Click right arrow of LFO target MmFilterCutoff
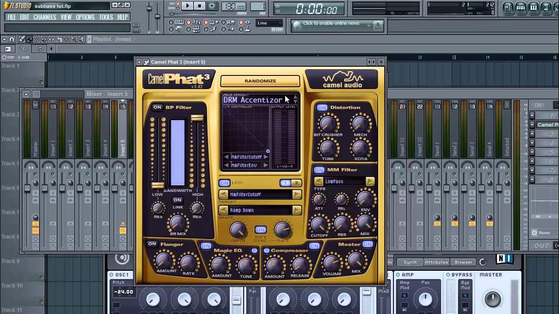Screen dimensions: 559x314 click(297, 195)
